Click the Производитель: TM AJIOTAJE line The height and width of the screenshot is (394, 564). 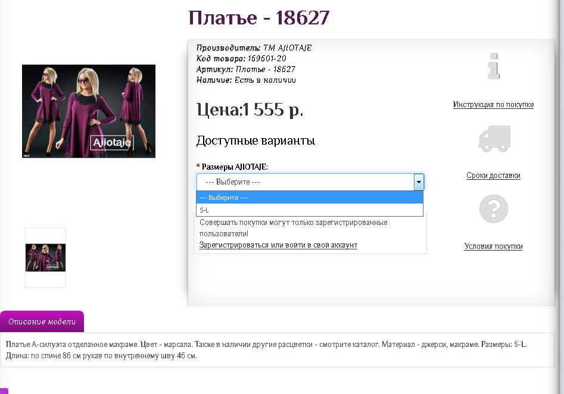[x=254, y=48]
